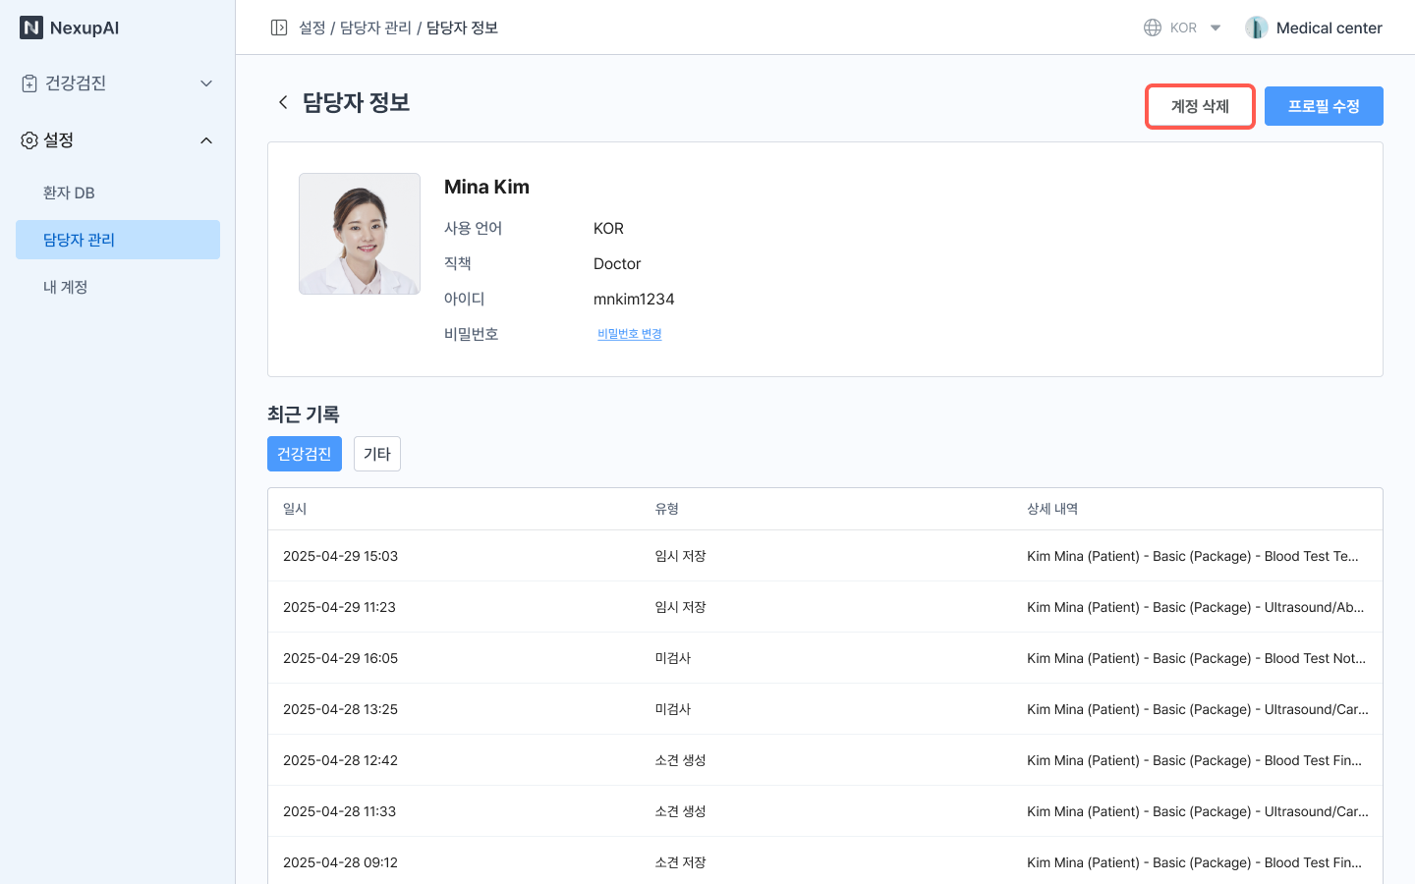Click the globe language icon
The image size is (1415, 884).
coord(1153,28)
